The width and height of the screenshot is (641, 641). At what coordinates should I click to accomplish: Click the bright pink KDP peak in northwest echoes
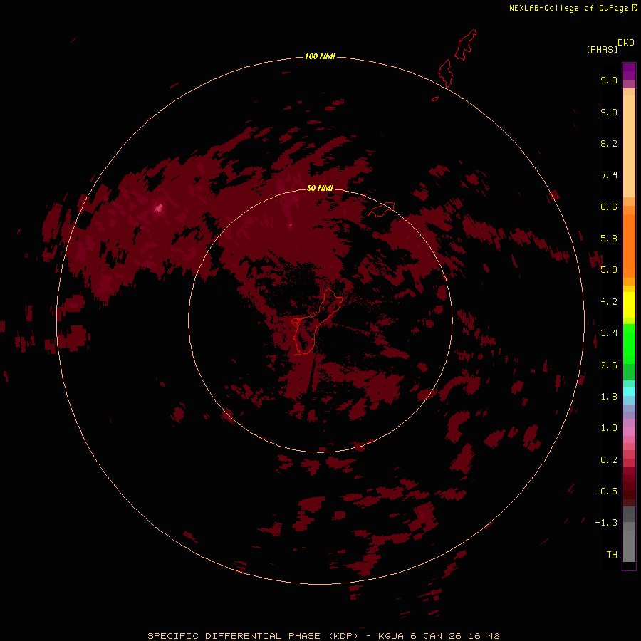tap(159, 209)
